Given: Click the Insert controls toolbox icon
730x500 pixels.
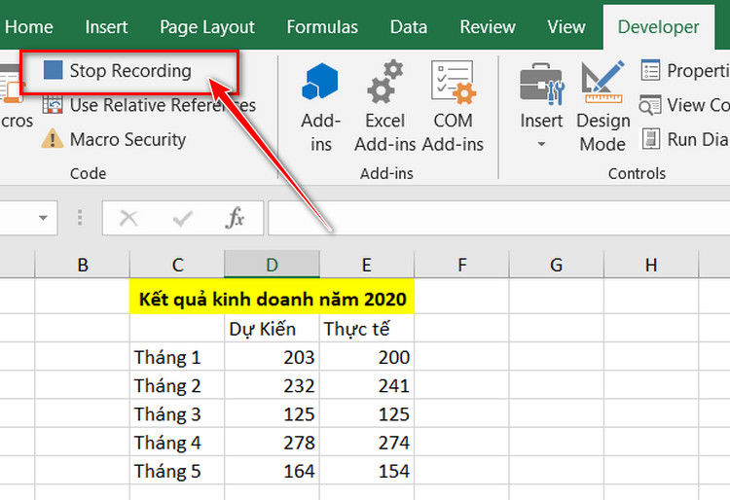Looking at the screenshot, I should point(541,84).
